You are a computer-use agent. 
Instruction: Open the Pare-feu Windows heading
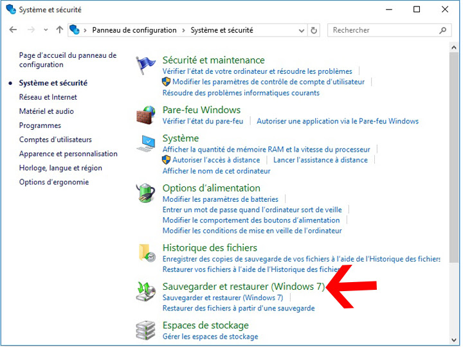(x=201, y=110)
